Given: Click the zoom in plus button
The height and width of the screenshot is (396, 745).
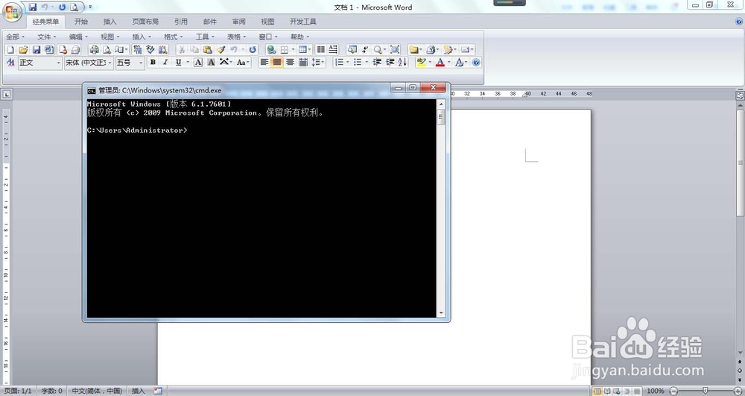Looking at the screenshot, I should click(738, 391).
